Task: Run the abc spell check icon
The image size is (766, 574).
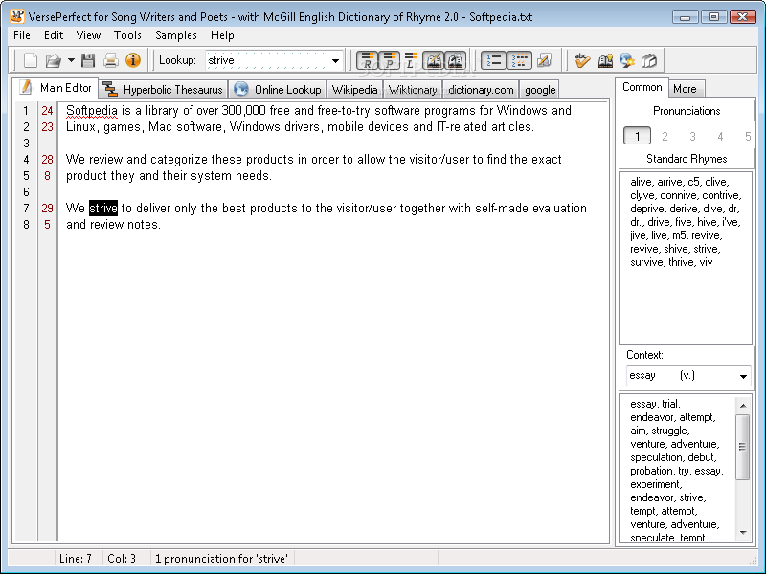Action: coord(582,60)
